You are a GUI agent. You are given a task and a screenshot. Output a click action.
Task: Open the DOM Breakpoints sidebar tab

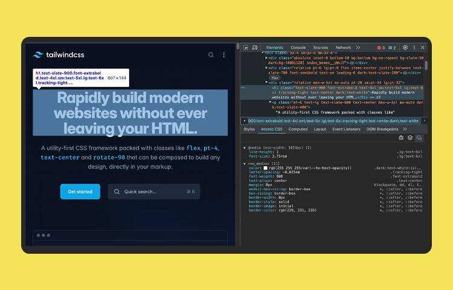click(x=382, y=129)
